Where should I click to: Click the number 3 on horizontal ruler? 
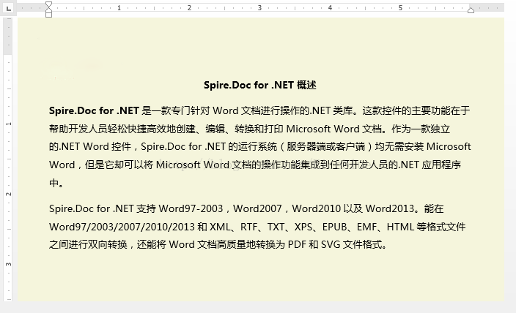(x=259, y=8)
